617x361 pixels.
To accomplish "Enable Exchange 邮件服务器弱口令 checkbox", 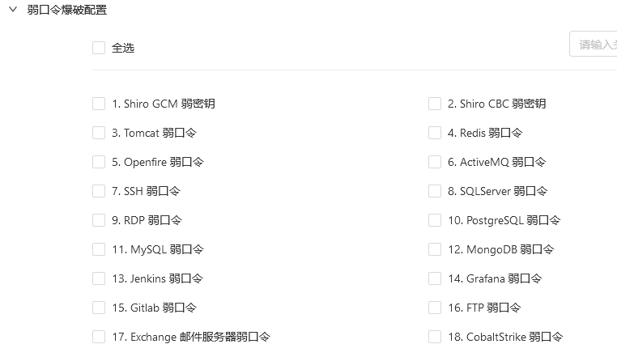I will coord(99,337).
